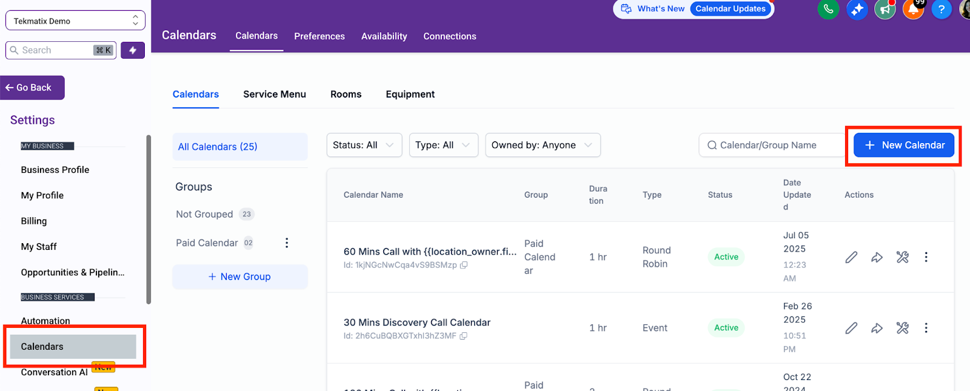
Task: Open the Rooms sub-tab
Action: (x=346, y=94)
